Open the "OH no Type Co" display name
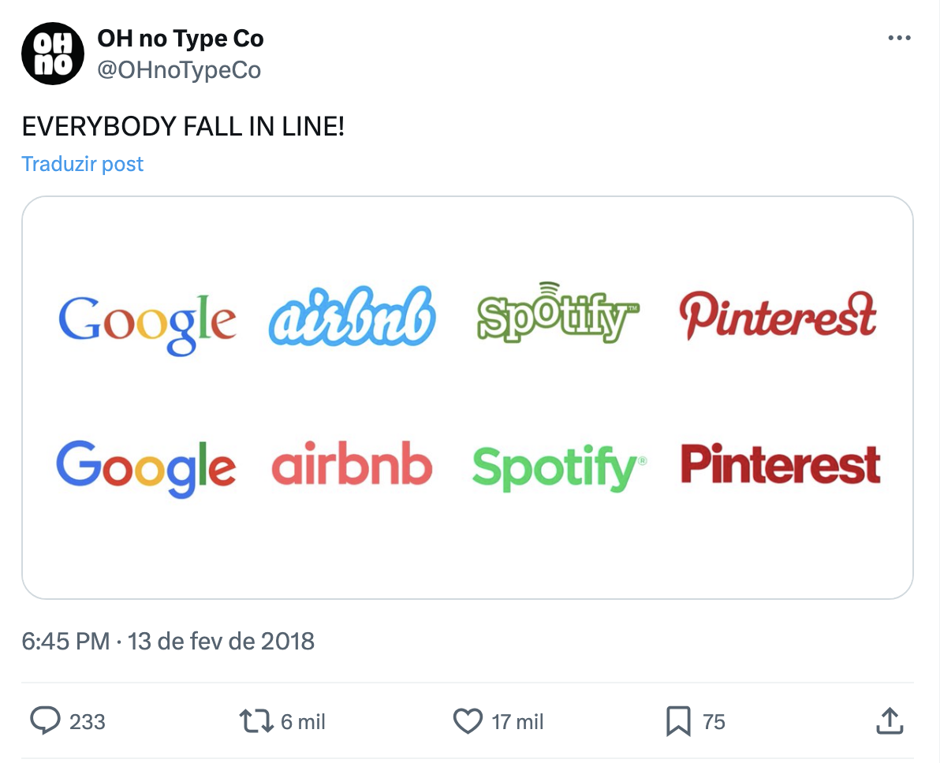 point(181,38)
